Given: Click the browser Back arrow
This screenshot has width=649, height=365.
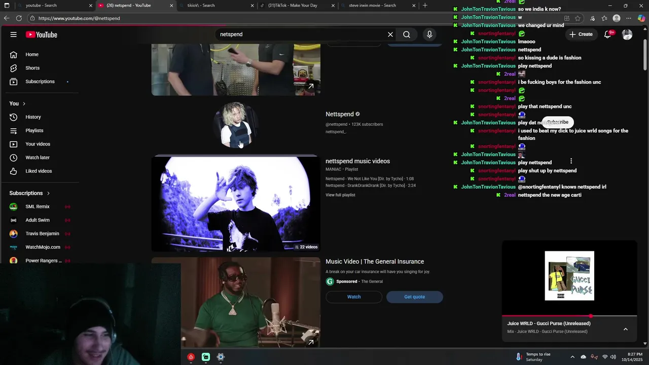Looking at the screenshot, I should click(x=7, y=18).
